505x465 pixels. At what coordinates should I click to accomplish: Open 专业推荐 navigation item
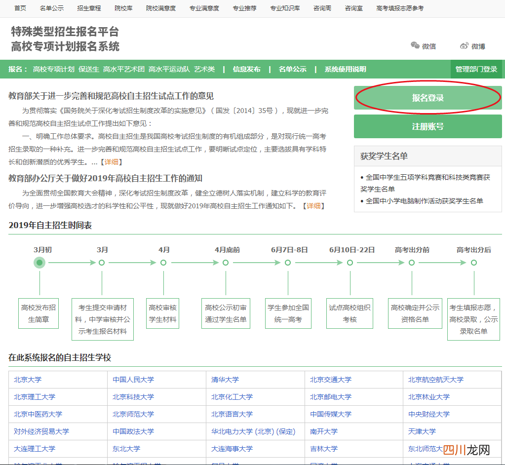click(244, 8)
